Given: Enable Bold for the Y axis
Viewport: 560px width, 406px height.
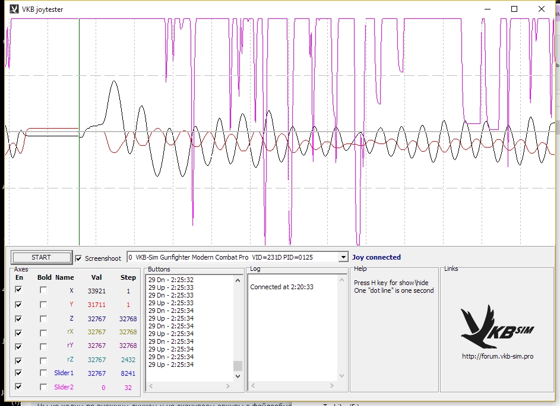Looking at the screenshot, I should [x=43, y=305].
